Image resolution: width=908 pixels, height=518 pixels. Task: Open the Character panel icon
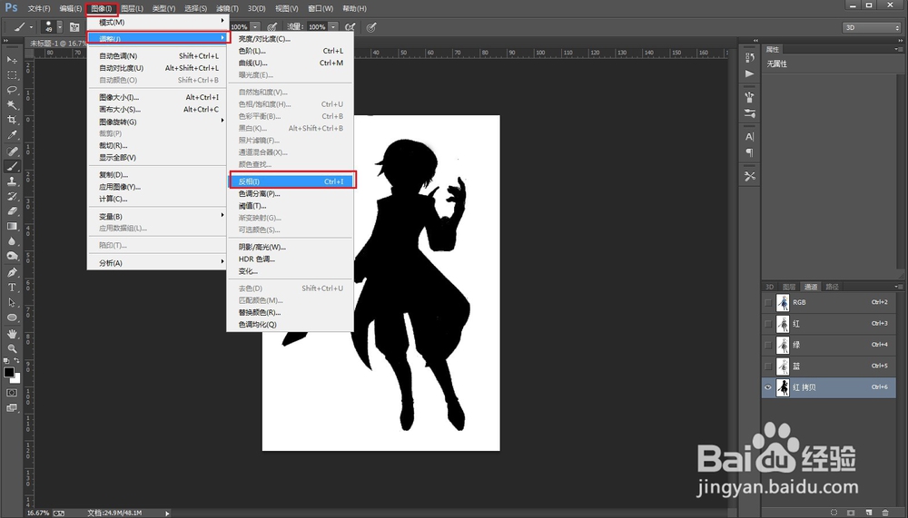tap(749, 137)
